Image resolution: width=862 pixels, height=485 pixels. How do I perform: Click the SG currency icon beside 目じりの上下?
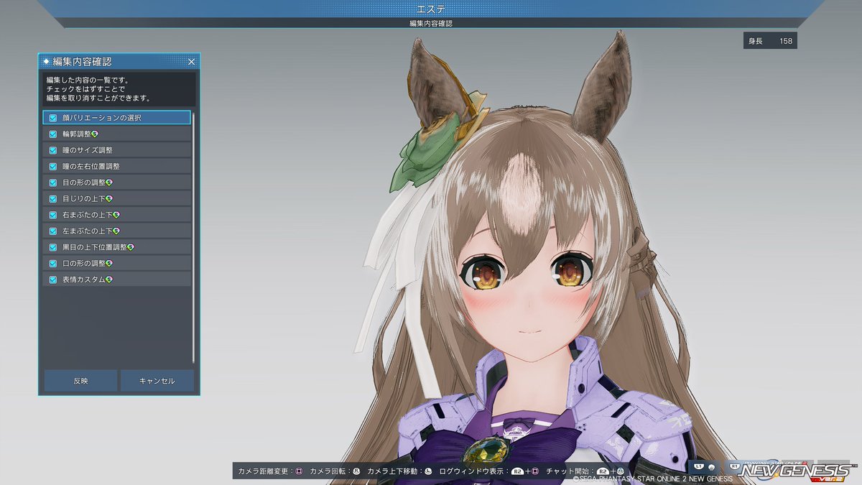pyautogui.click(x=109, y=198)
